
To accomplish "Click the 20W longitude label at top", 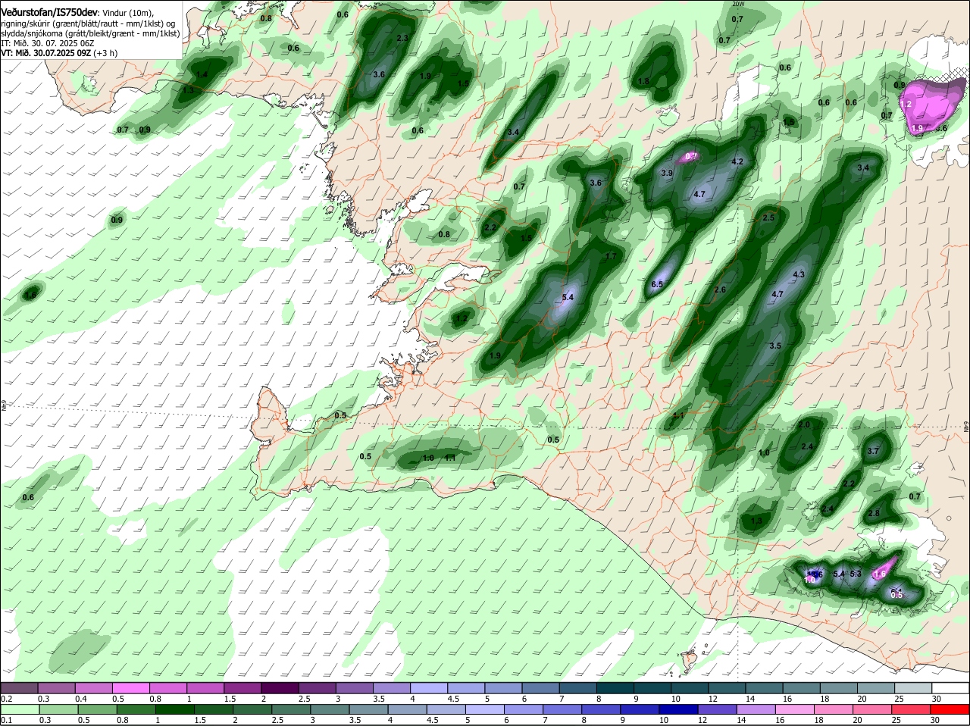I will tap(738, 4).
